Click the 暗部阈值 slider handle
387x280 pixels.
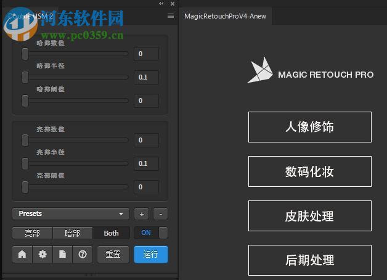[x=25, y=101]
